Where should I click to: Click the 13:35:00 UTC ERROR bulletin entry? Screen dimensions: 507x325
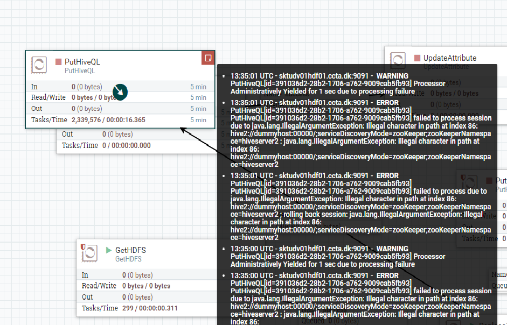pos(360,299)
